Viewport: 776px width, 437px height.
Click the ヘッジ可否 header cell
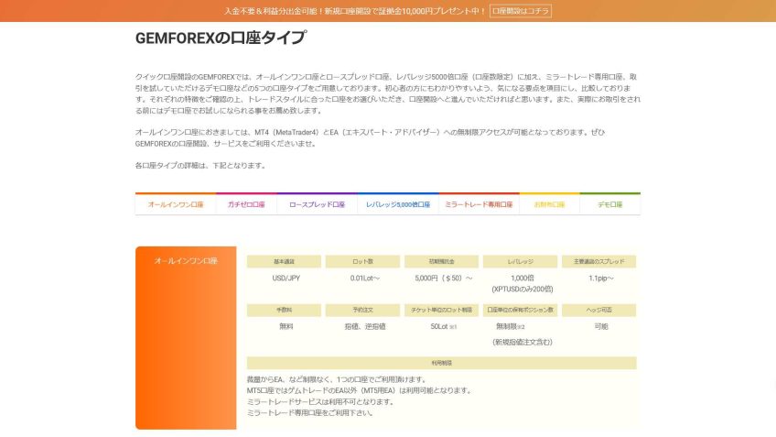click(x=598, y=310)
